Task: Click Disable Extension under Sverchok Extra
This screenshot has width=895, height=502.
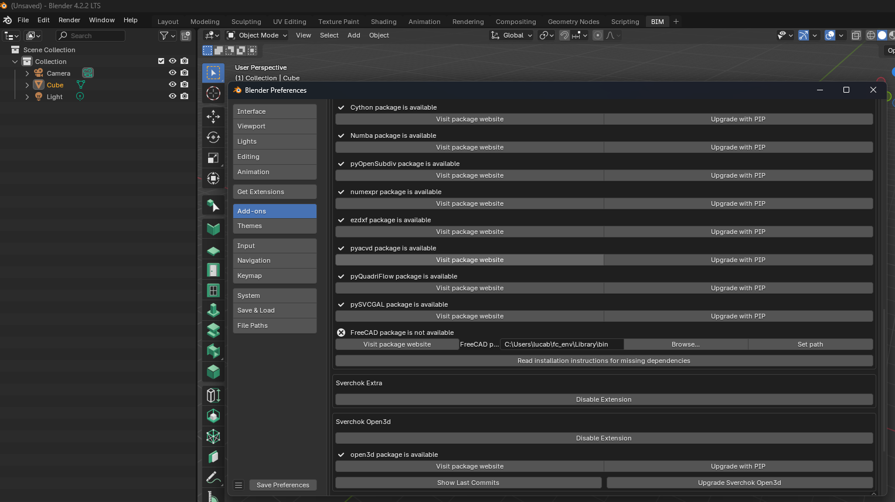Action: click(x=604, y=399)
